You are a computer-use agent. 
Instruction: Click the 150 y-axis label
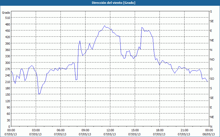click(x=8, y=95)
